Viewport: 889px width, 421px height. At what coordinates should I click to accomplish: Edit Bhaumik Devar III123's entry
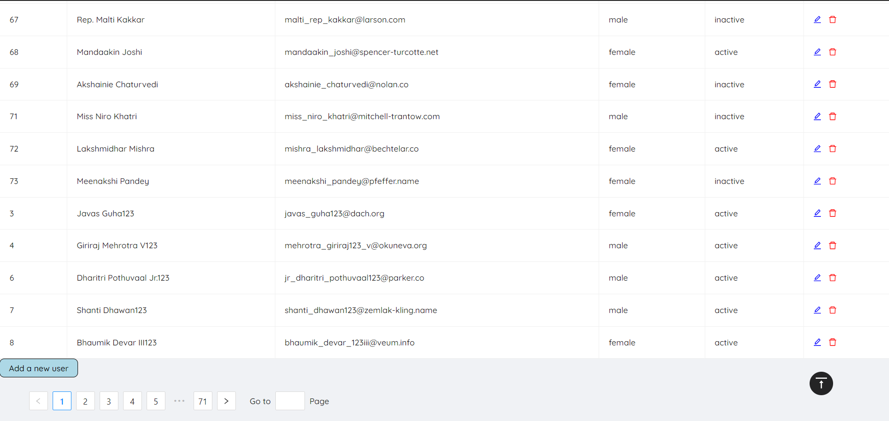817,343
